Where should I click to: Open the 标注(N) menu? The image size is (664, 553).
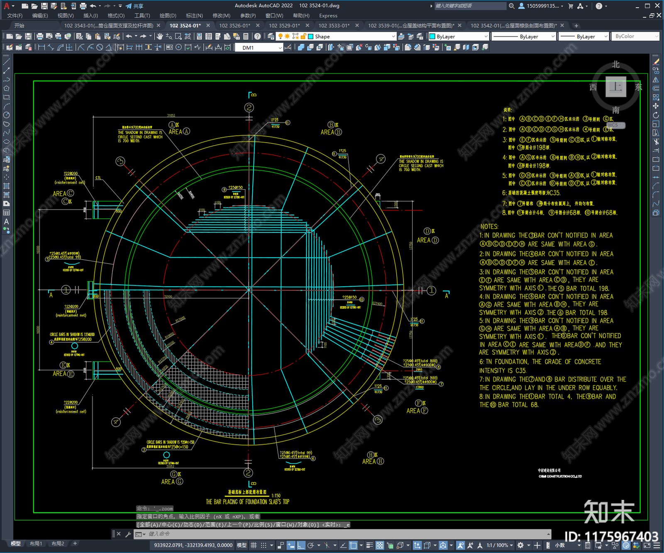pos(194,15)
